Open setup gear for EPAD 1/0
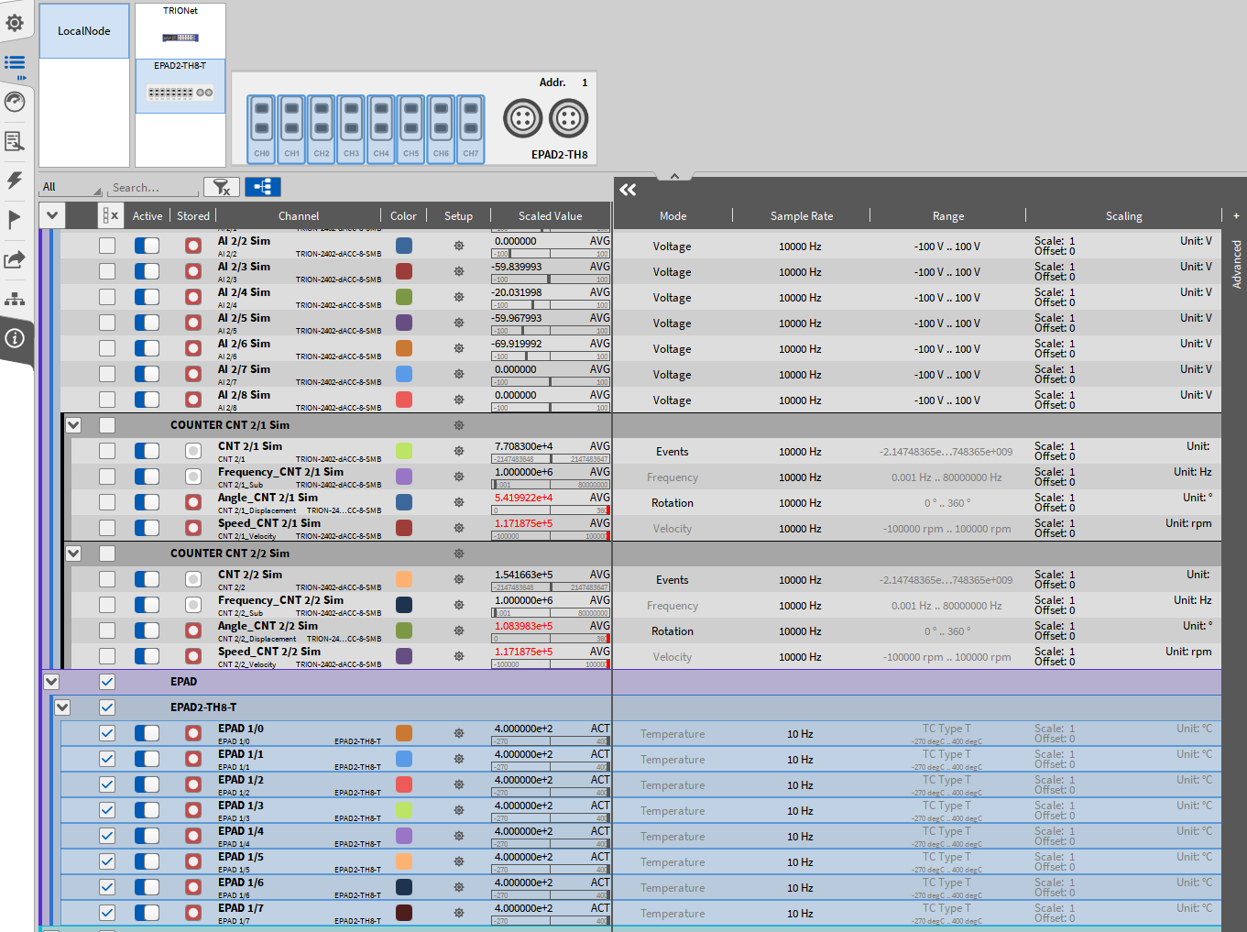The image size is (1247, 932). [459, 733]
